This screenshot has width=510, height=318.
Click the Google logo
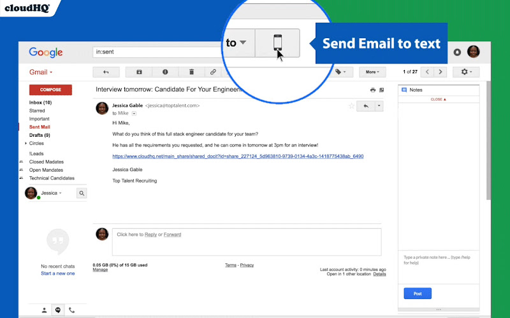[x=45, y=52]
